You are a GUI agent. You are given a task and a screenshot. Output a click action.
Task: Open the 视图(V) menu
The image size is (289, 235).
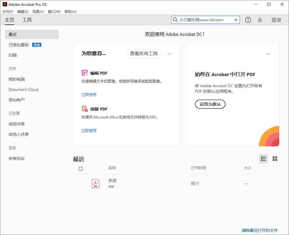tap(38, 11)
